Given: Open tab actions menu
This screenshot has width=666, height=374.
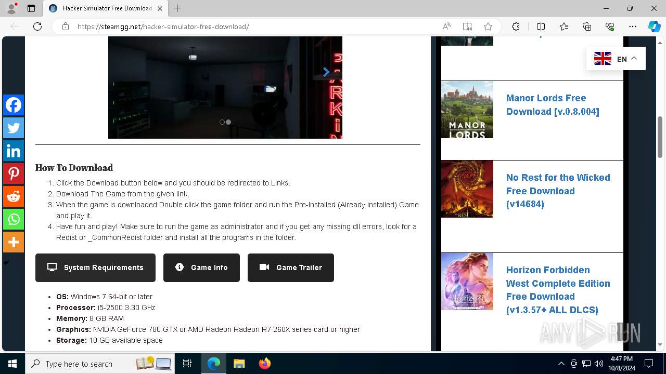Looking at the screenshot, I should pyautogui.click(x=31, y=8).
